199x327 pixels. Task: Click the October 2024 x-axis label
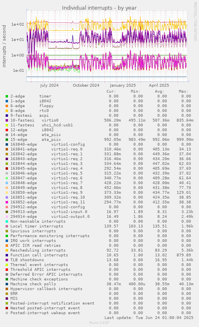click(86, 85)
